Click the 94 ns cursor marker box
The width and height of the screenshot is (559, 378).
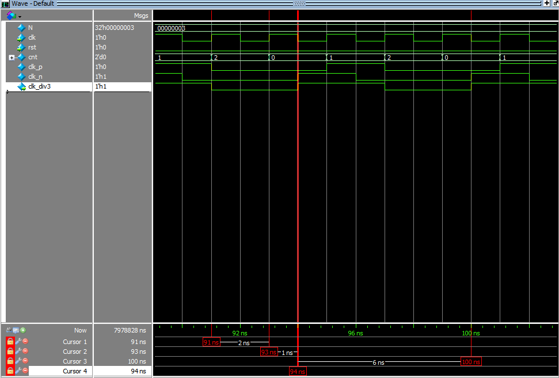click(x=298, y=372)
